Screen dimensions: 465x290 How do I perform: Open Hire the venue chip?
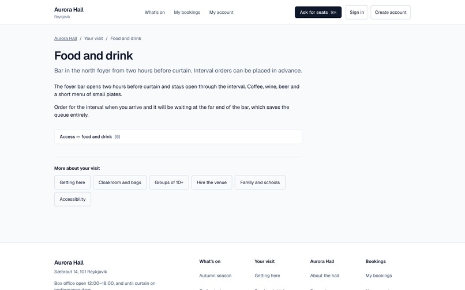(x=212, y=182)
